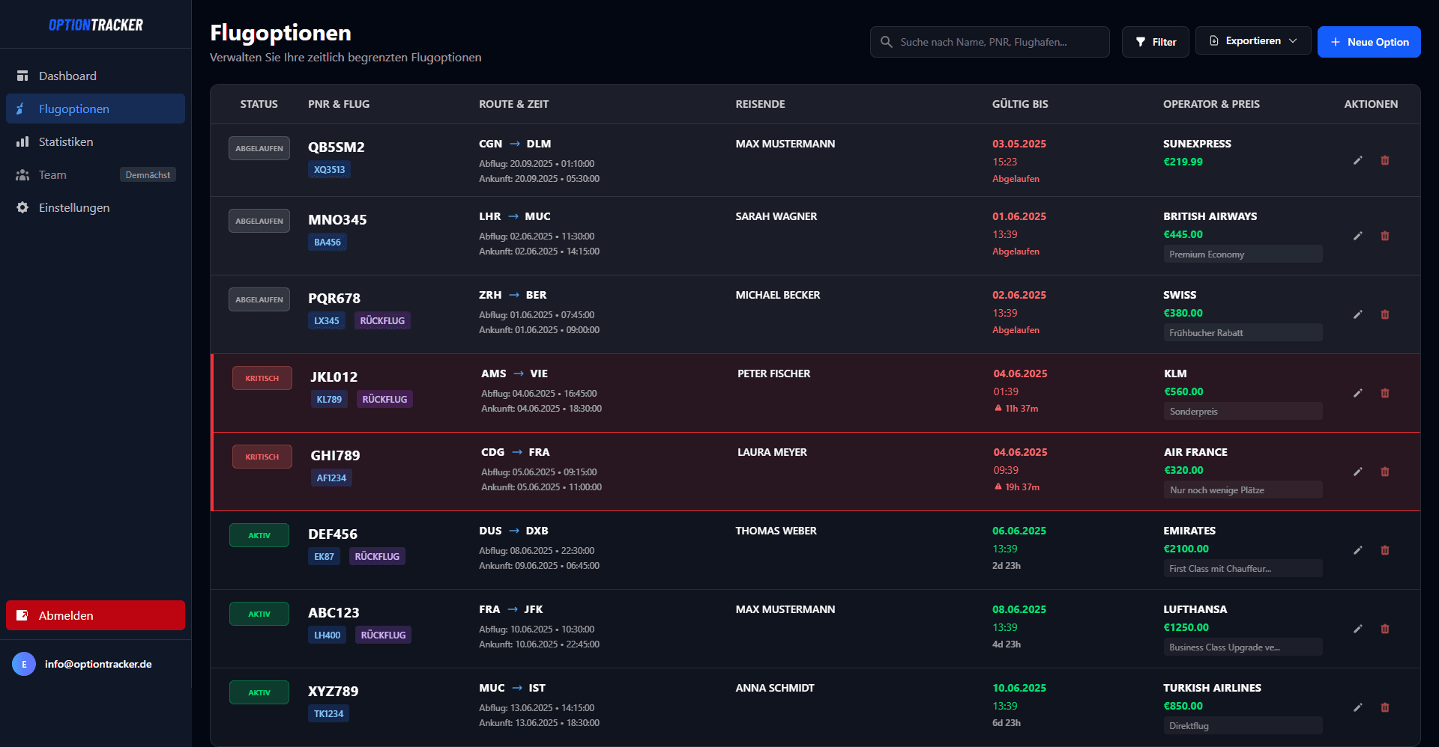Click the Abmelden logout button
The image size is (1439, 747).
click(x=95, y=615)
